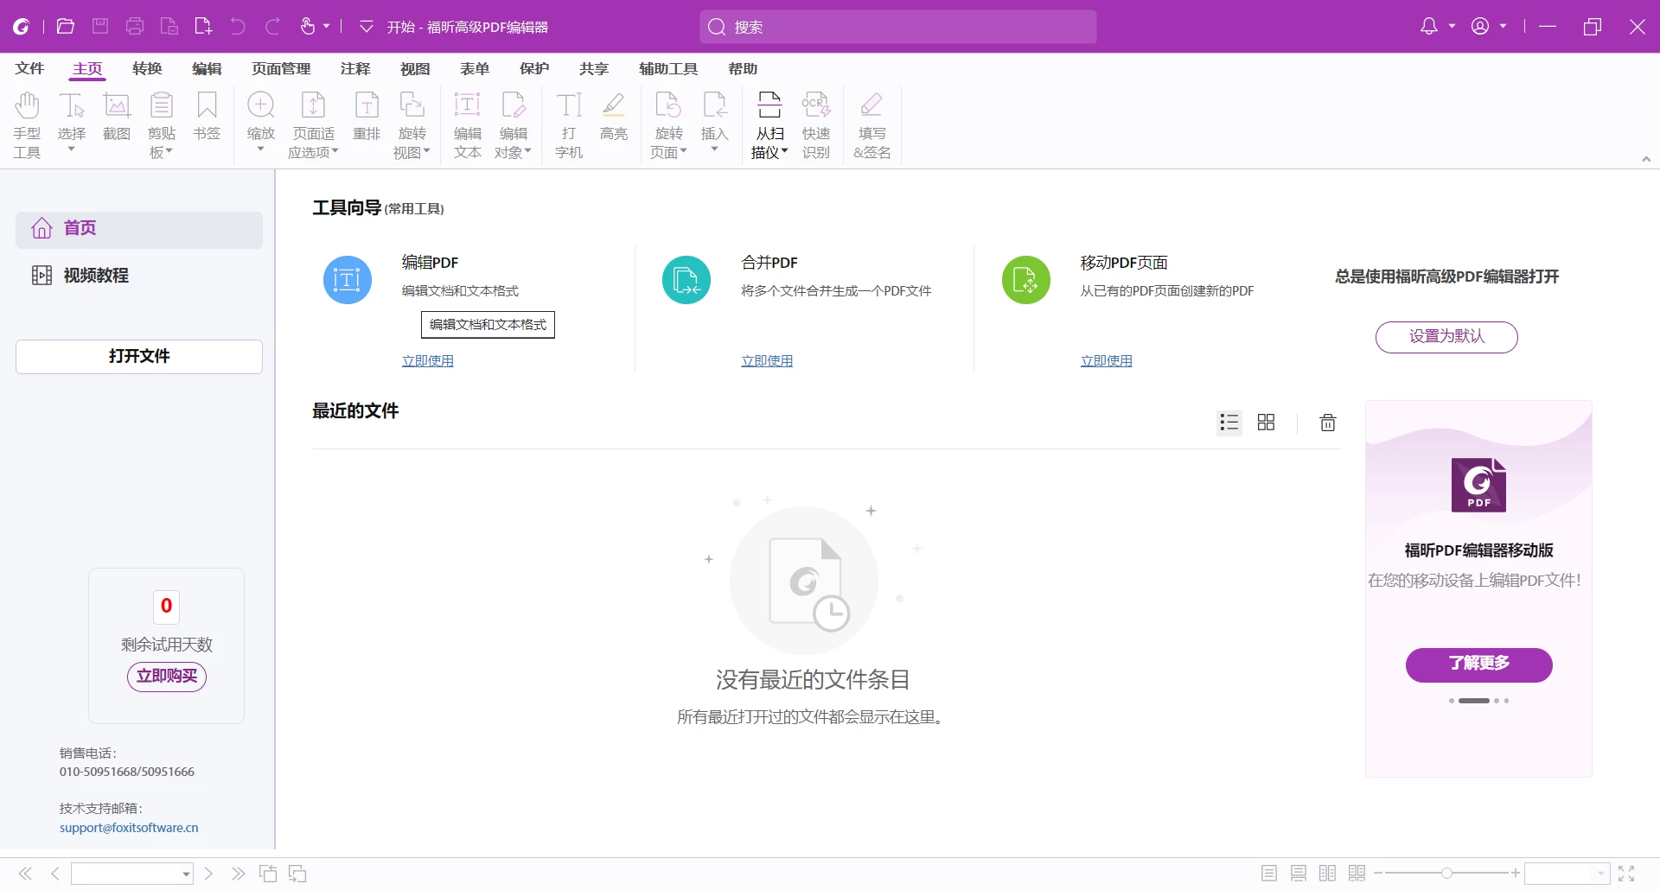This screenshot has height=890, width=1660.
Task: Enable facing pages view in status bar
Action: (1328, 874)
